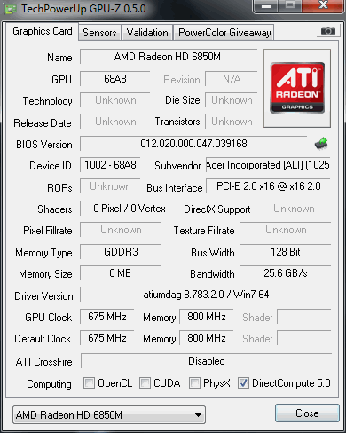Click the Device ID 1002 - 68A8 field

[x=110, y=165]
